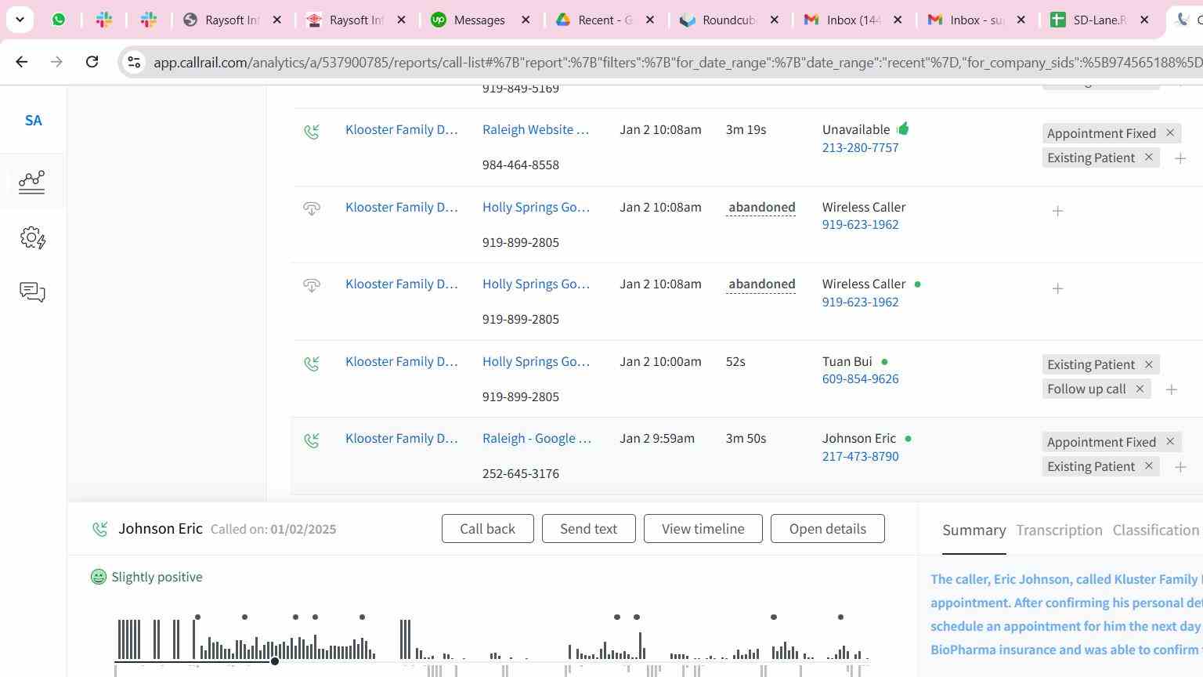Remove Existing Patient tag from Unavailable call
1203x677 pixels.
pos(1149,157)
